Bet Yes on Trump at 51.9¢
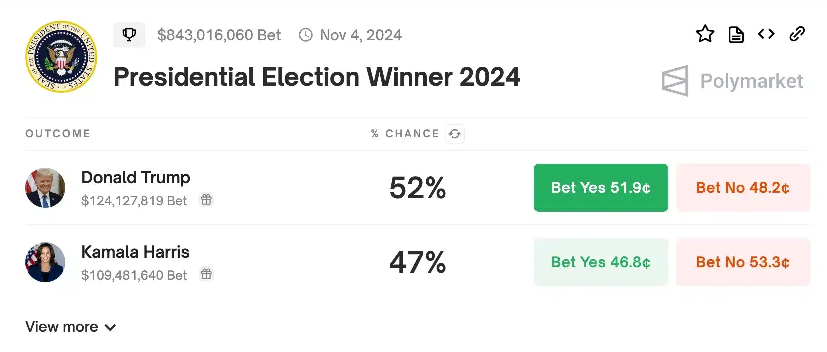The image size is (827, 352). coord(601,188)
